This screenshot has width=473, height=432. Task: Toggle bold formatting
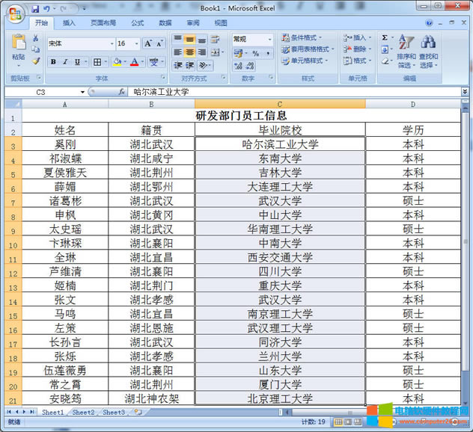tap(53, 62)
